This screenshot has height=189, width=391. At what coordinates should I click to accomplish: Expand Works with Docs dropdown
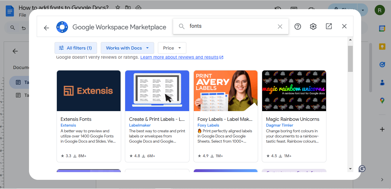click(127, 48)
